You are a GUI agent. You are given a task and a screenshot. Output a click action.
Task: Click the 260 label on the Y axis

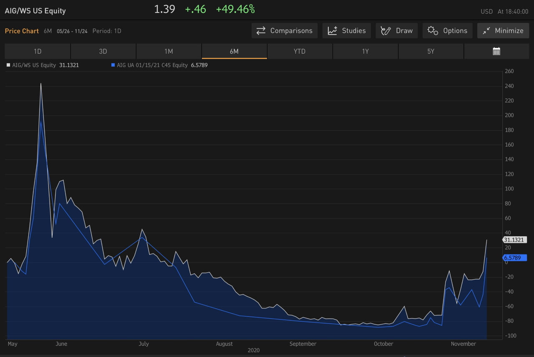click(x=509, y=72)
